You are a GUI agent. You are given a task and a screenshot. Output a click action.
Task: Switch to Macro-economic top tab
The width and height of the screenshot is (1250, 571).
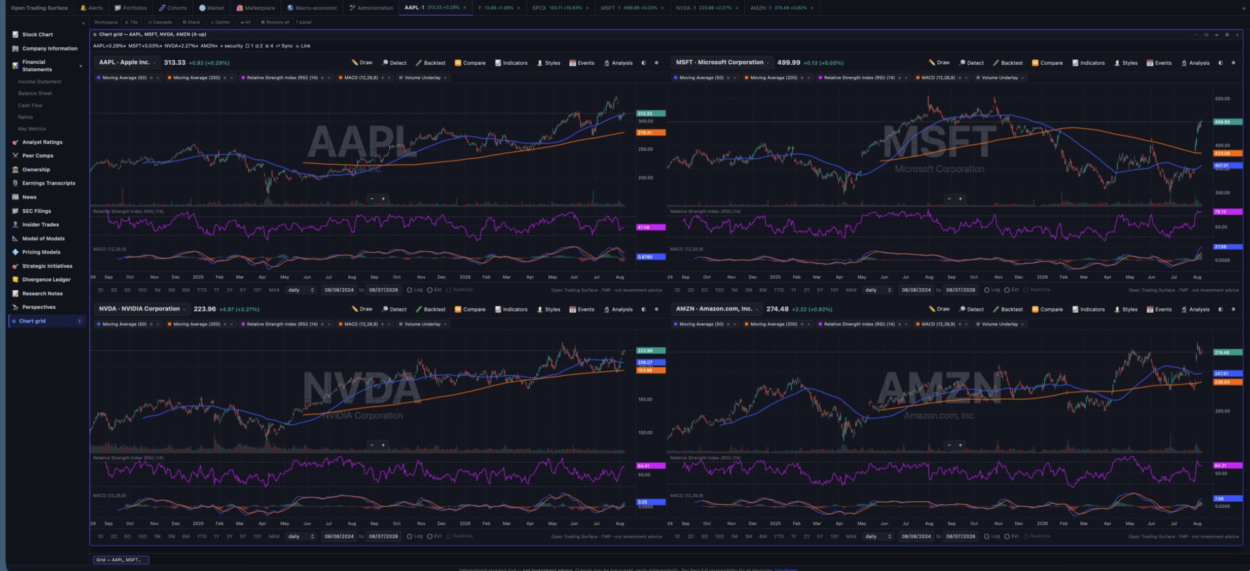(312, 8)
